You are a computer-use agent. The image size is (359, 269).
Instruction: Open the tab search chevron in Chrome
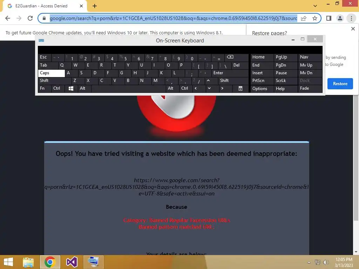(315, 6)
